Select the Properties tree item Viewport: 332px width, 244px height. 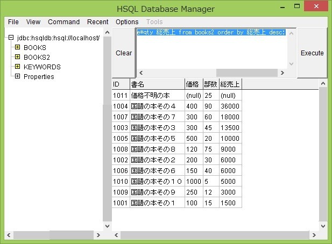pos(39,76)
